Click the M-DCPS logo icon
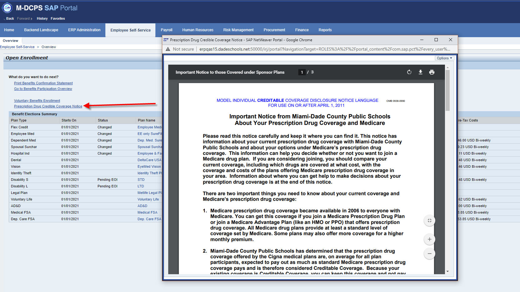The width and height of the screenshot is (520, 292). point(7,8)
